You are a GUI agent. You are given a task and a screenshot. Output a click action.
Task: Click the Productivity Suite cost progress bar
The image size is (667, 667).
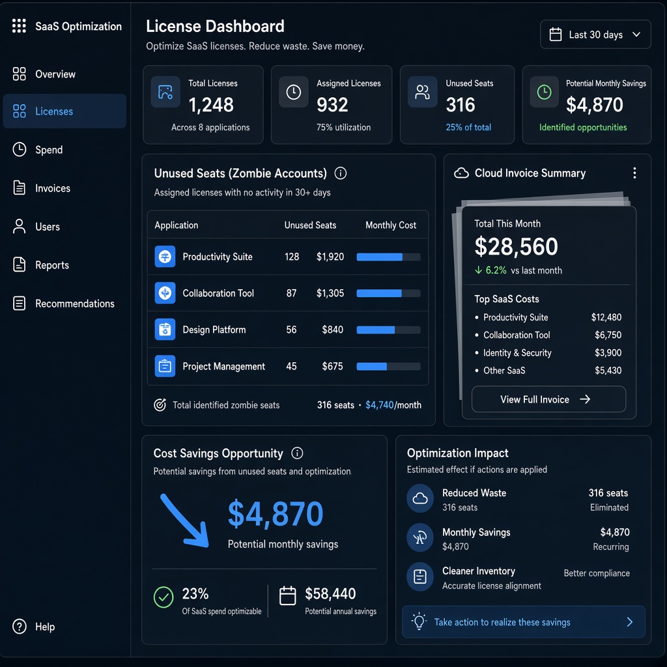(x=388, y=257)
